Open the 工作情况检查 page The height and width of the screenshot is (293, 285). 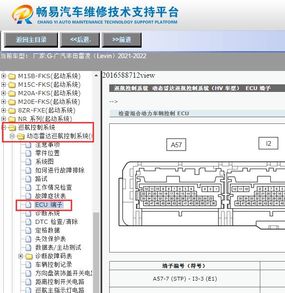[x=54, y=187]
